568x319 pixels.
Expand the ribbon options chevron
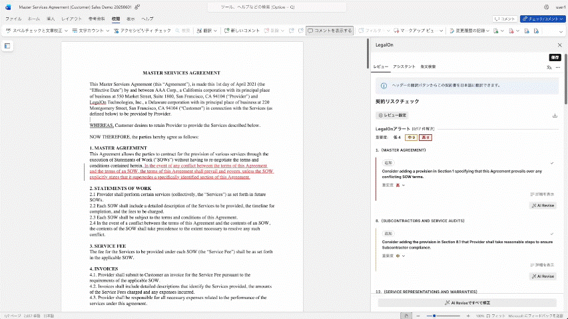[561, 31]
